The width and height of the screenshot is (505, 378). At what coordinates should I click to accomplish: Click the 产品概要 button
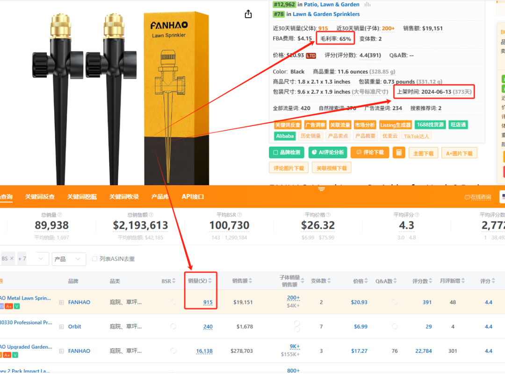(365, 136)
